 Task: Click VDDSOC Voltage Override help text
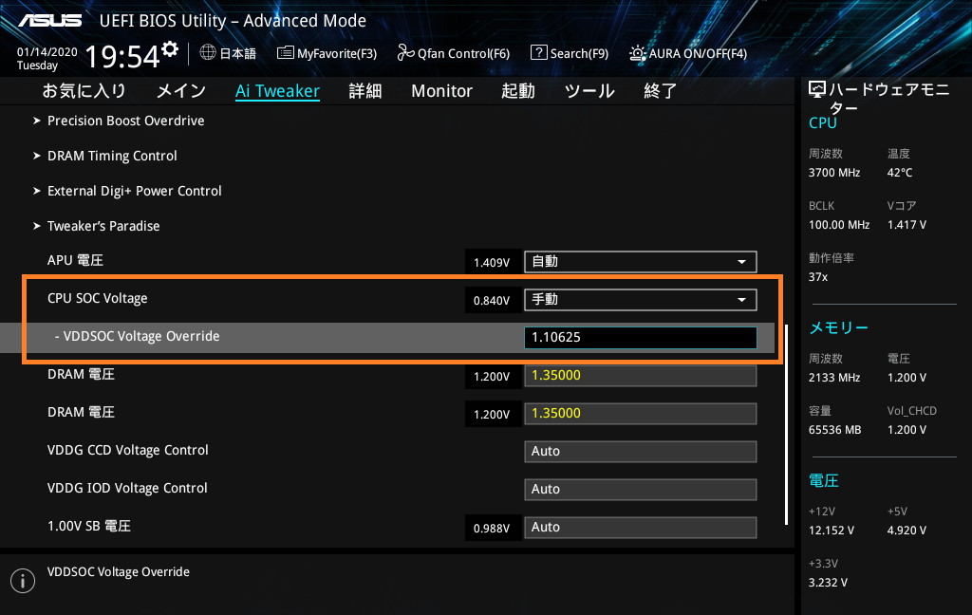click(119, 571)
